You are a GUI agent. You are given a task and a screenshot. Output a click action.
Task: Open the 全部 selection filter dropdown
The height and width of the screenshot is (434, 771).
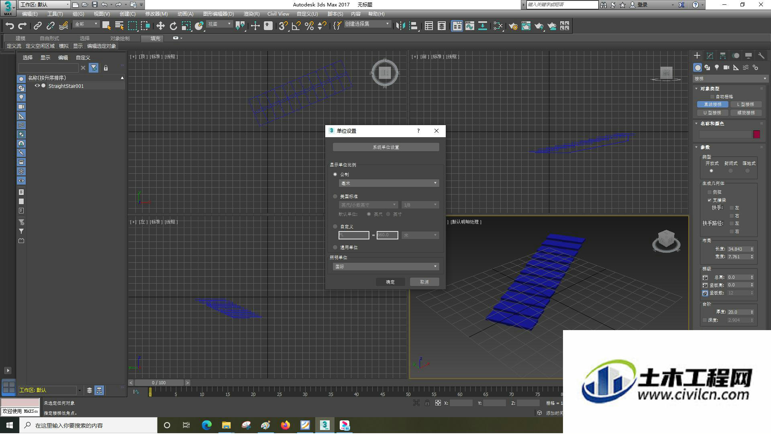coord(86,24)
